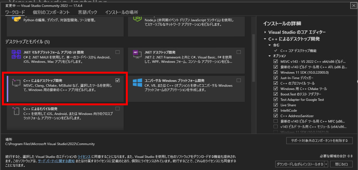This screenshot has height=170, width=358.
Task: Enable .NET マルチプラットフォーム アプリの UI 開発 workload
Action: (118, 52)
